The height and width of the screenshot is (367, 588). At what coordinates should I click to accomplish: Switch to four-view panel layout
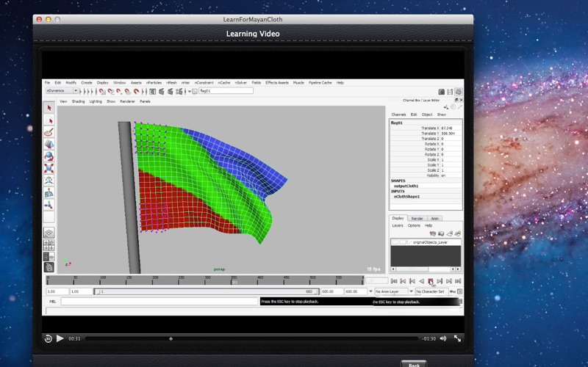coord(49,245)
